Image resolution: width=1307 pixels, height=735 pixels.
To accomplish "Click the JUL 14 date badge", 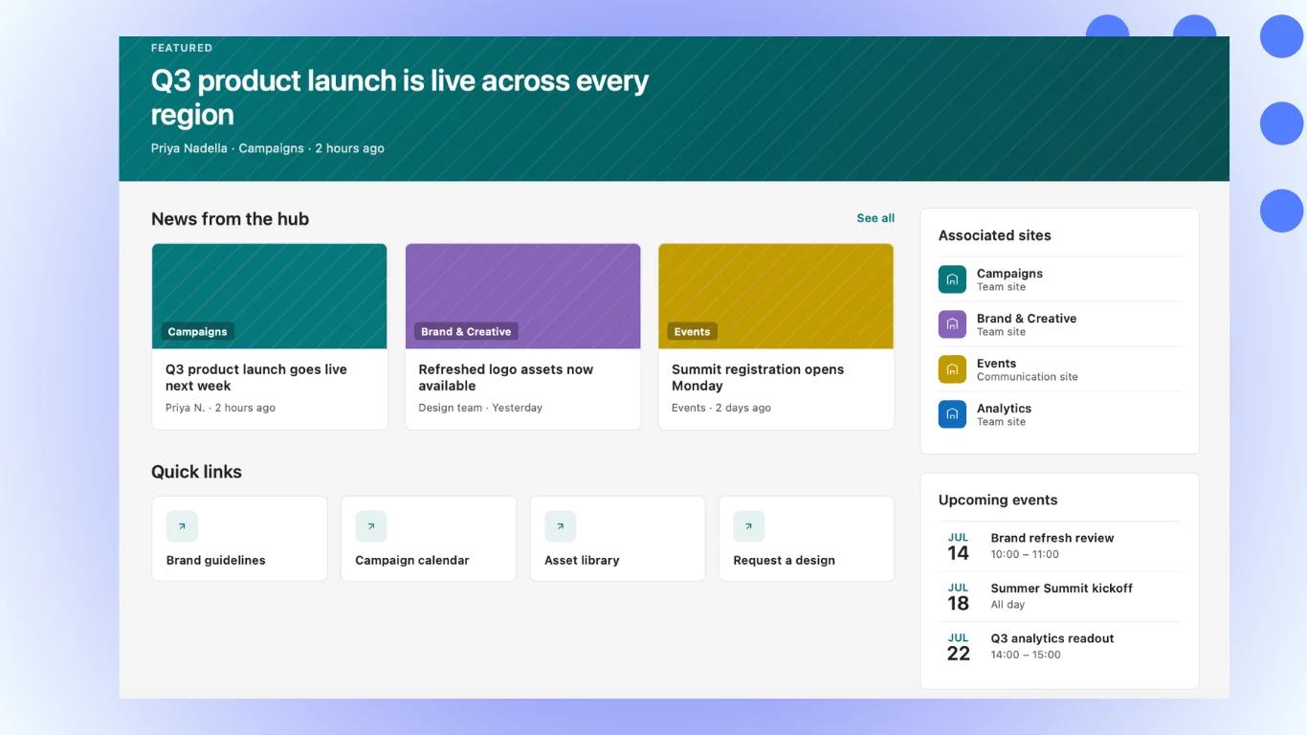I will (958, 546).
